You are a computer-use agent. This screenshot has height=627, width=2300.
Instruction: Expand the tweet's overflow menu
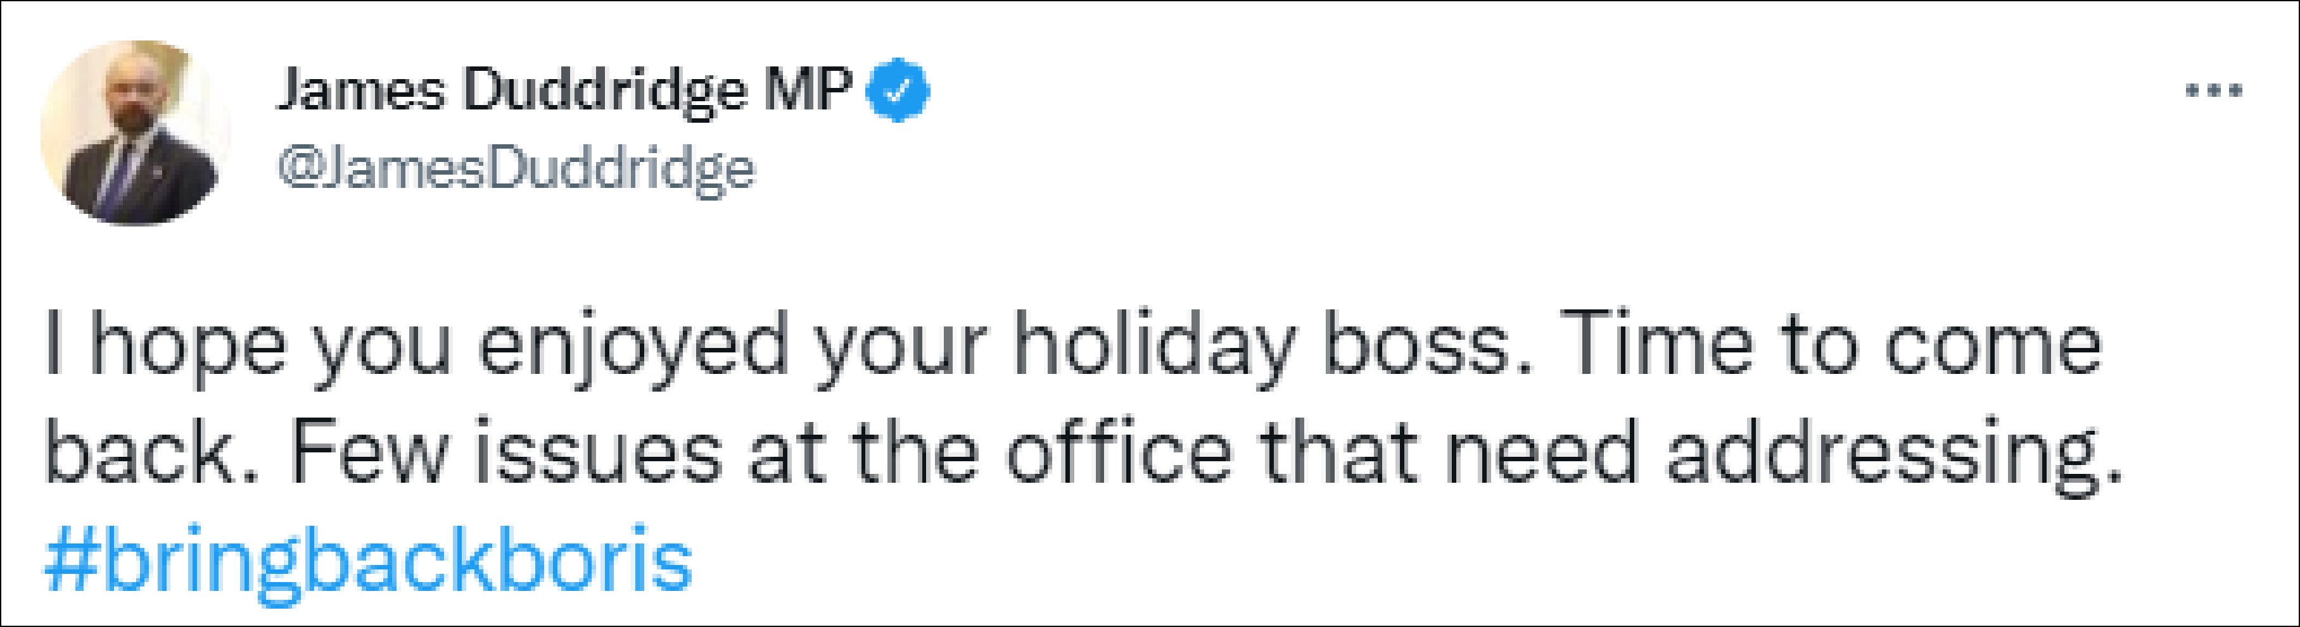(2213, 90)
